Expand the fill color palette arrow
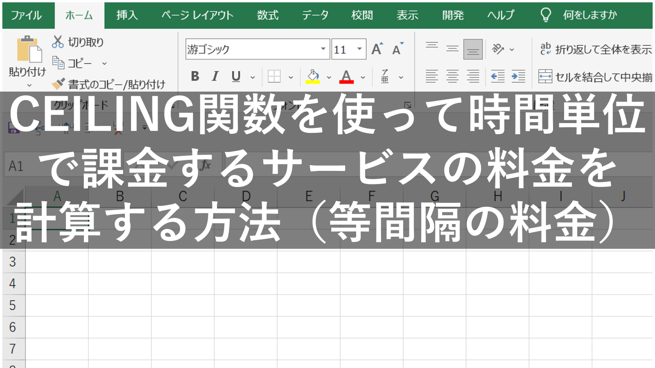This screenshot has height=368, width=655. coord(329,77)
